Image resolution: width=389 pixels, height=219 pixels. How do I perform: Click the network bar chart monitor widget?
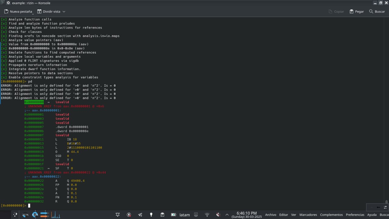(55, 215)
